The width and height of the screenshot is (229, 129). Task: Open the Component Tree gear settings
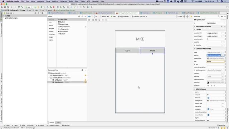click(82, 70)
